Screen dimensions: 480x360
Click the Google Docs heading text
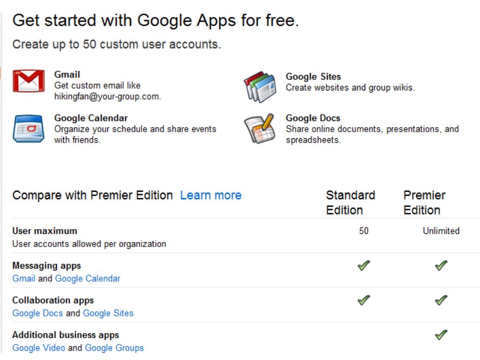(313, 118)
